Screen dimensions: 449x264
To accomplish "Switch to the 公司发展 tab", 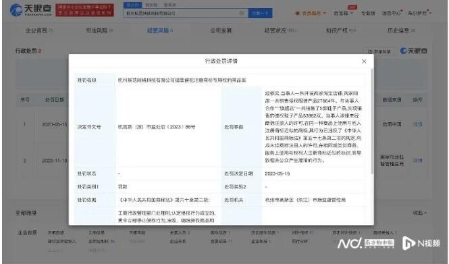I will (x=221, y=30).
